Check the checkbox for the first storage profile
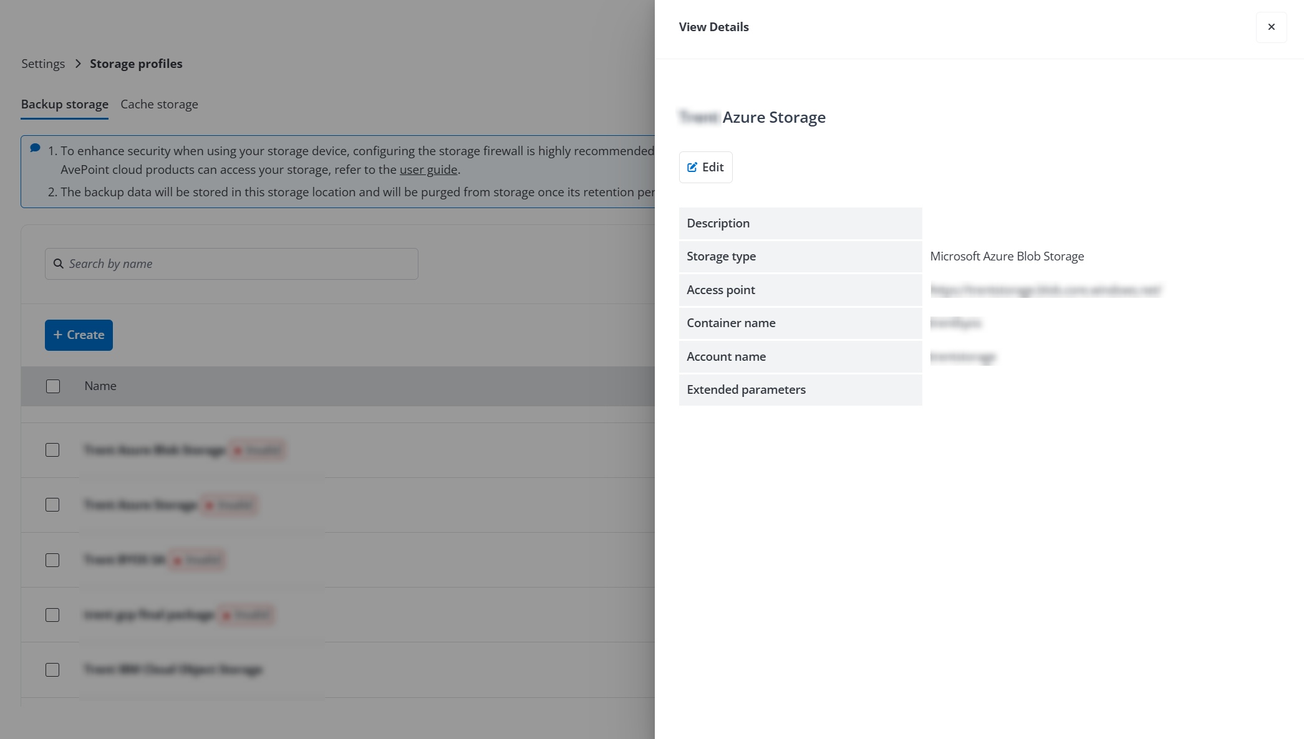This screenshot has height=739, width=1304. pyautogui.click(x=52, y=449)
